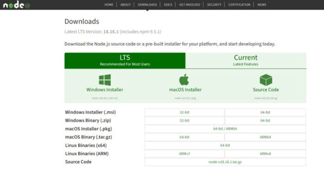Open the Docs menu item

pyautogui.click(x=168, y=5)
